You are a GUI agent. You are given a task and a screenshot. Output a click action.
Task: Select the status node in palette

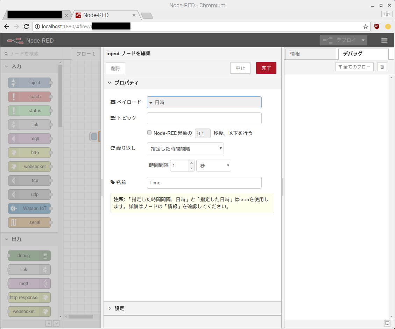point(29,111)
